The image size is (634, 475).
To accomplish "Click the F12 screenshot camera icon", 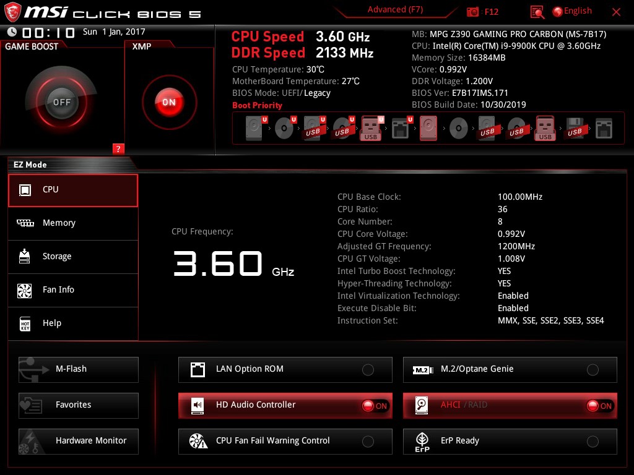I will pyautogui.click(x=472, y=12).
